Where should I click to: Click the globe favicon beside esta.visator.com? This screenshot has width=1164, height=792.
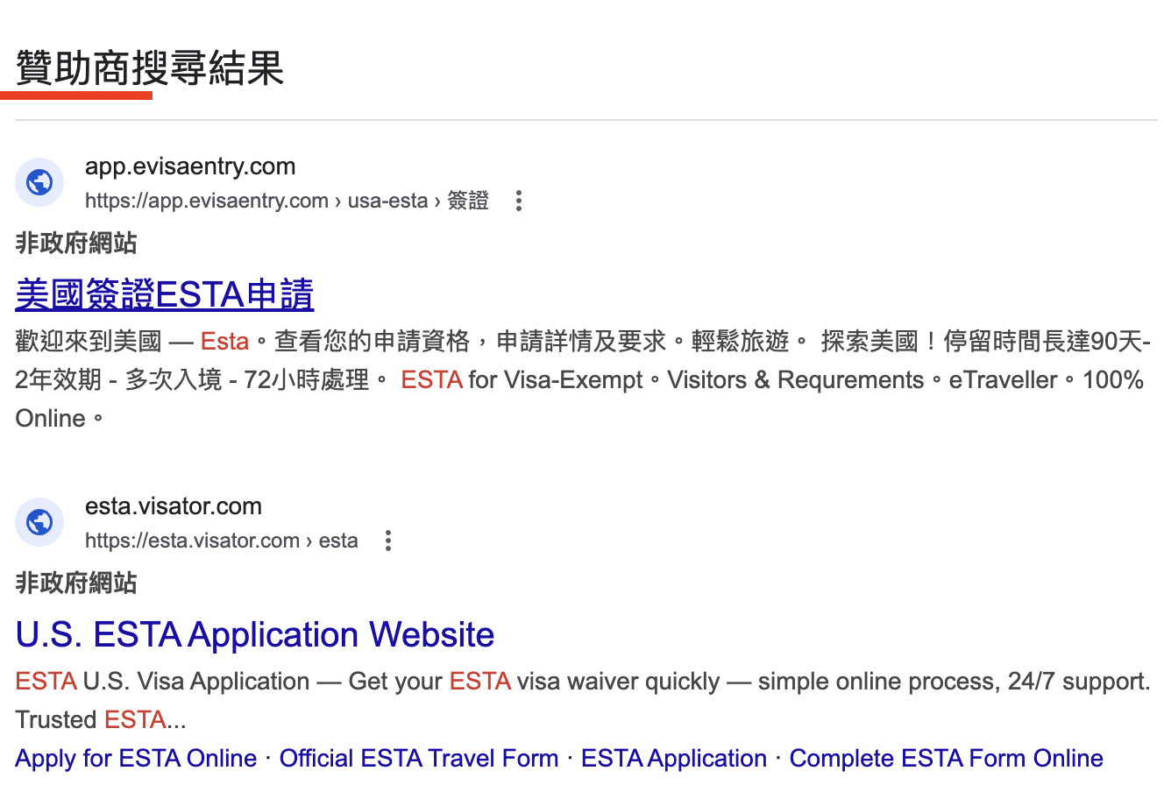[39, 522]
